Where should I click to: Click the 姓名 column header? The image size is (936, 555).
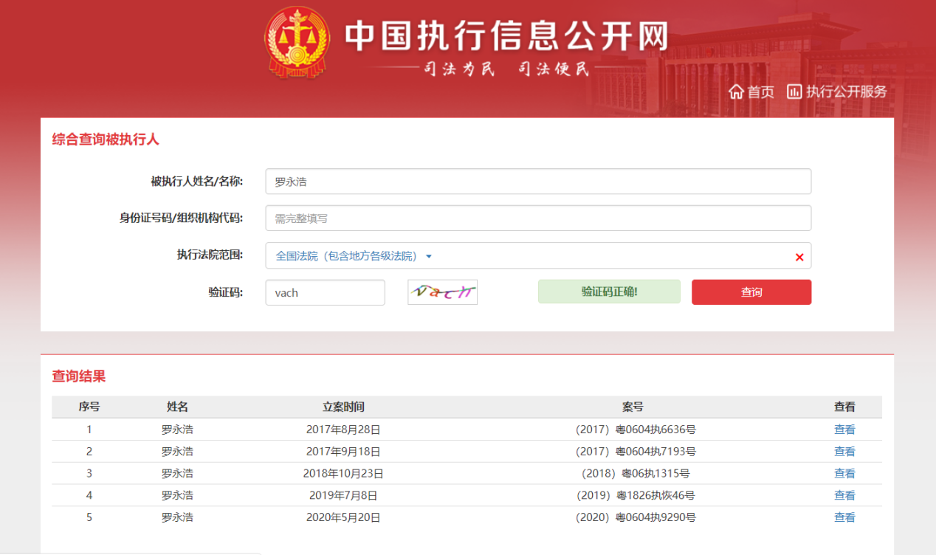[x=177, y=407]
